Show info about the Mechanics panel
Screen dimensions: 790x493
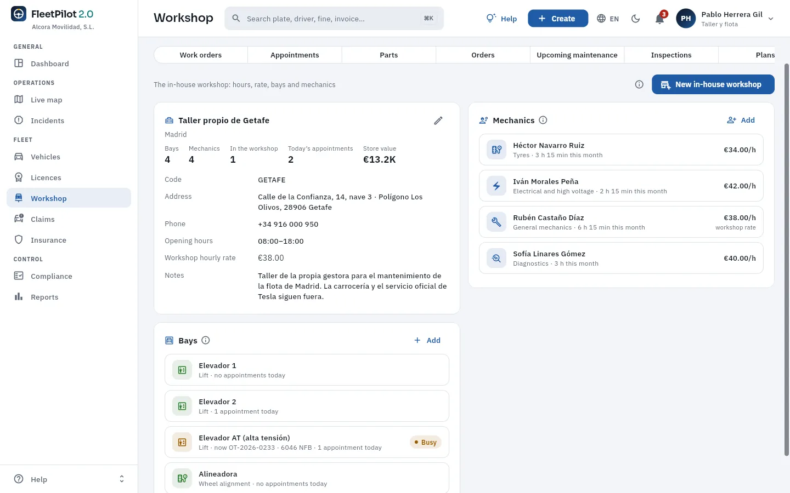click(543, 120)
